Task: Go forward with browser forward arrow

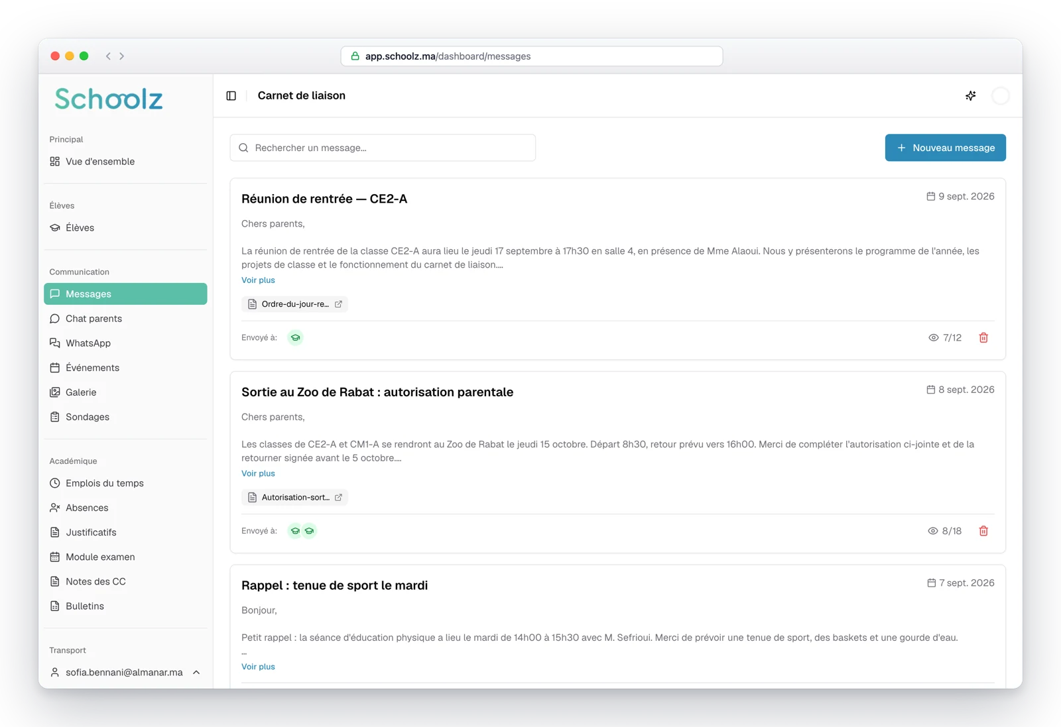Action: click(x=122, y=56)
